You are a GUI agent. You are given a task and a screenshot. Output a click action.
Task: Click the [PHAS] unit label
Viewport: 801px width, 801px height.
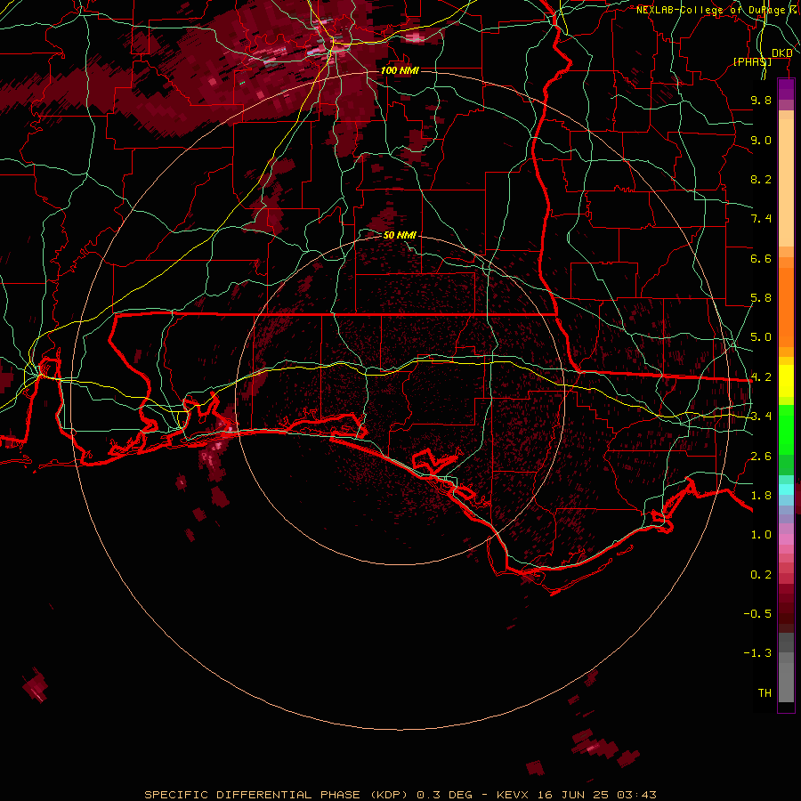coord(752,61)
